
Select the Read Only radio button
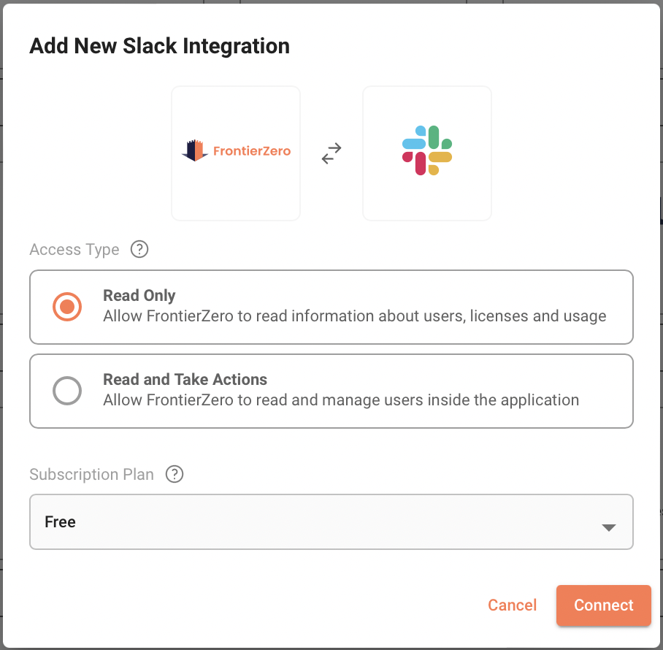coord(67,307)
